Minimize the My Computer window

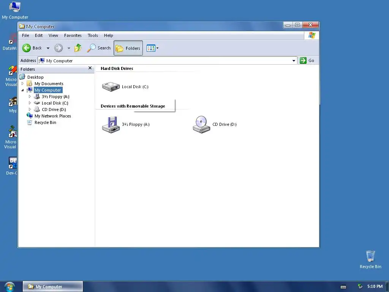tap(288, 25)
